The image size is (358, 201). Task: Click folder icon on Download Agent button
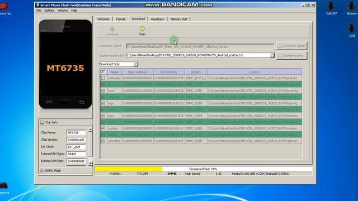280,46
